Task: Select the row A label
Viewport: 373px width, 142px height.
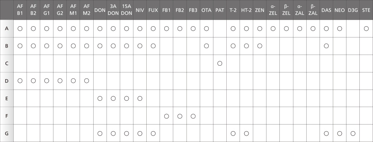Action: (7, 29)
